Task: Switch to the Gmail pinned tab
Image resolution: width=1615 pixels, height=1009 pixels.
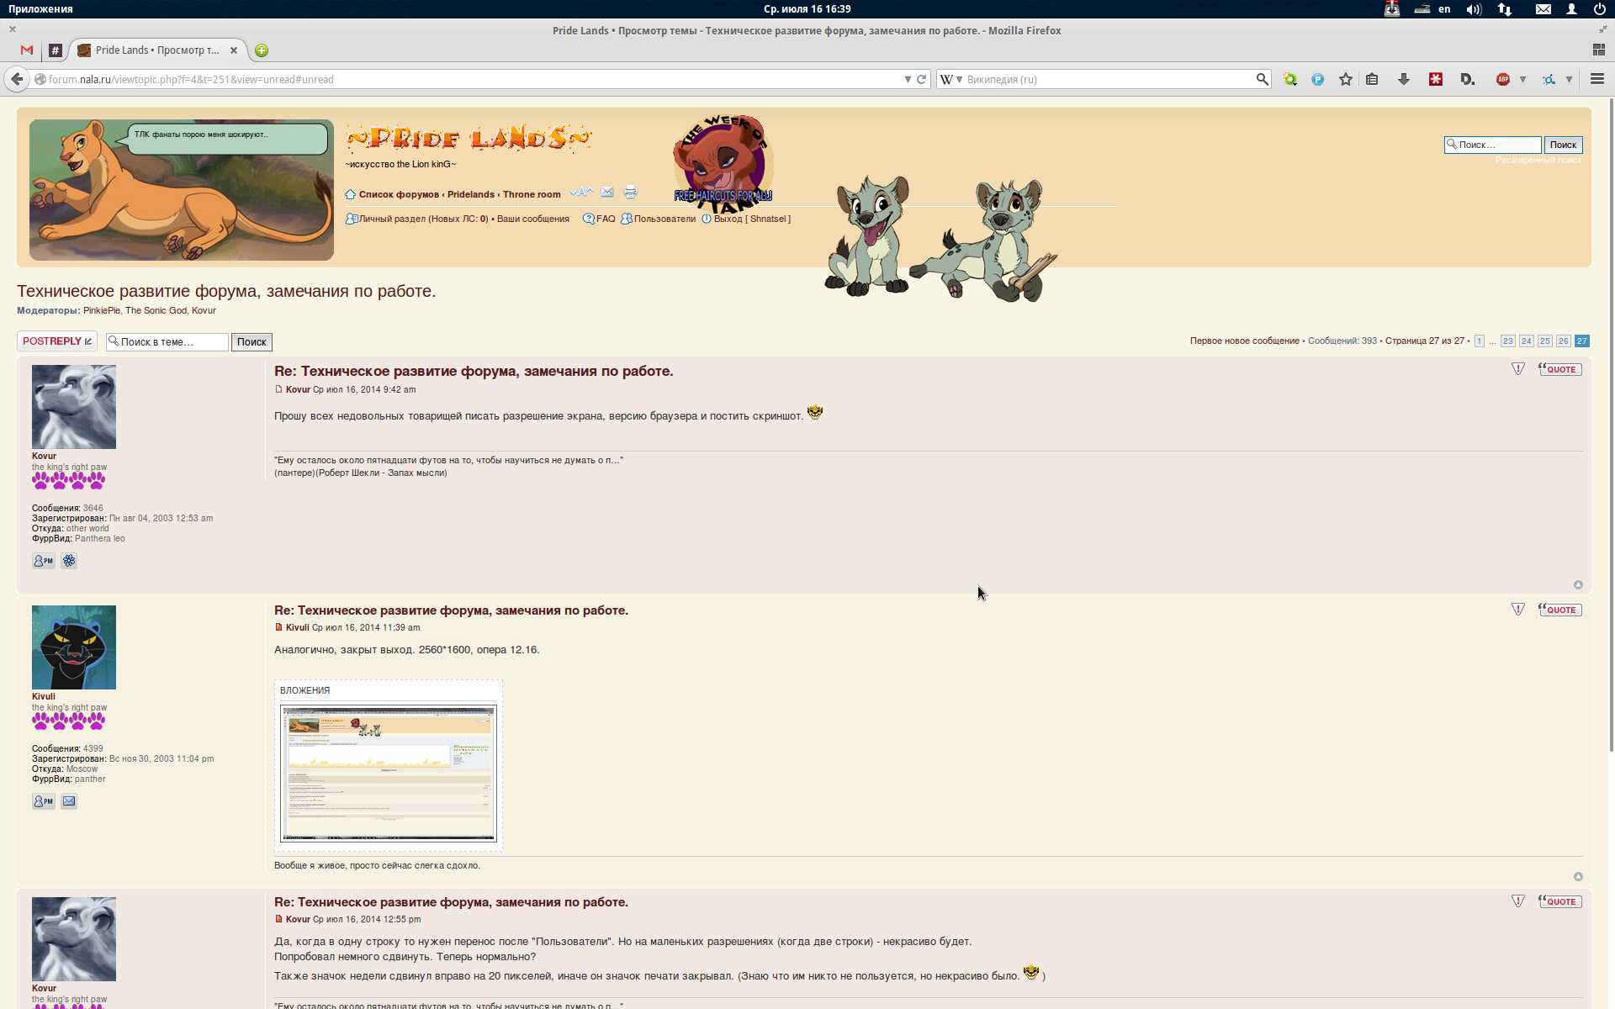Action: pos(27,50)
